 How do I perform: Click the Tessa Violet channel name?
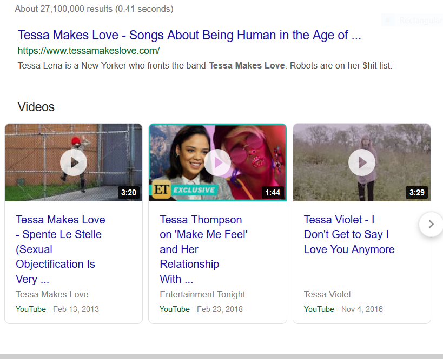point(327,294)
